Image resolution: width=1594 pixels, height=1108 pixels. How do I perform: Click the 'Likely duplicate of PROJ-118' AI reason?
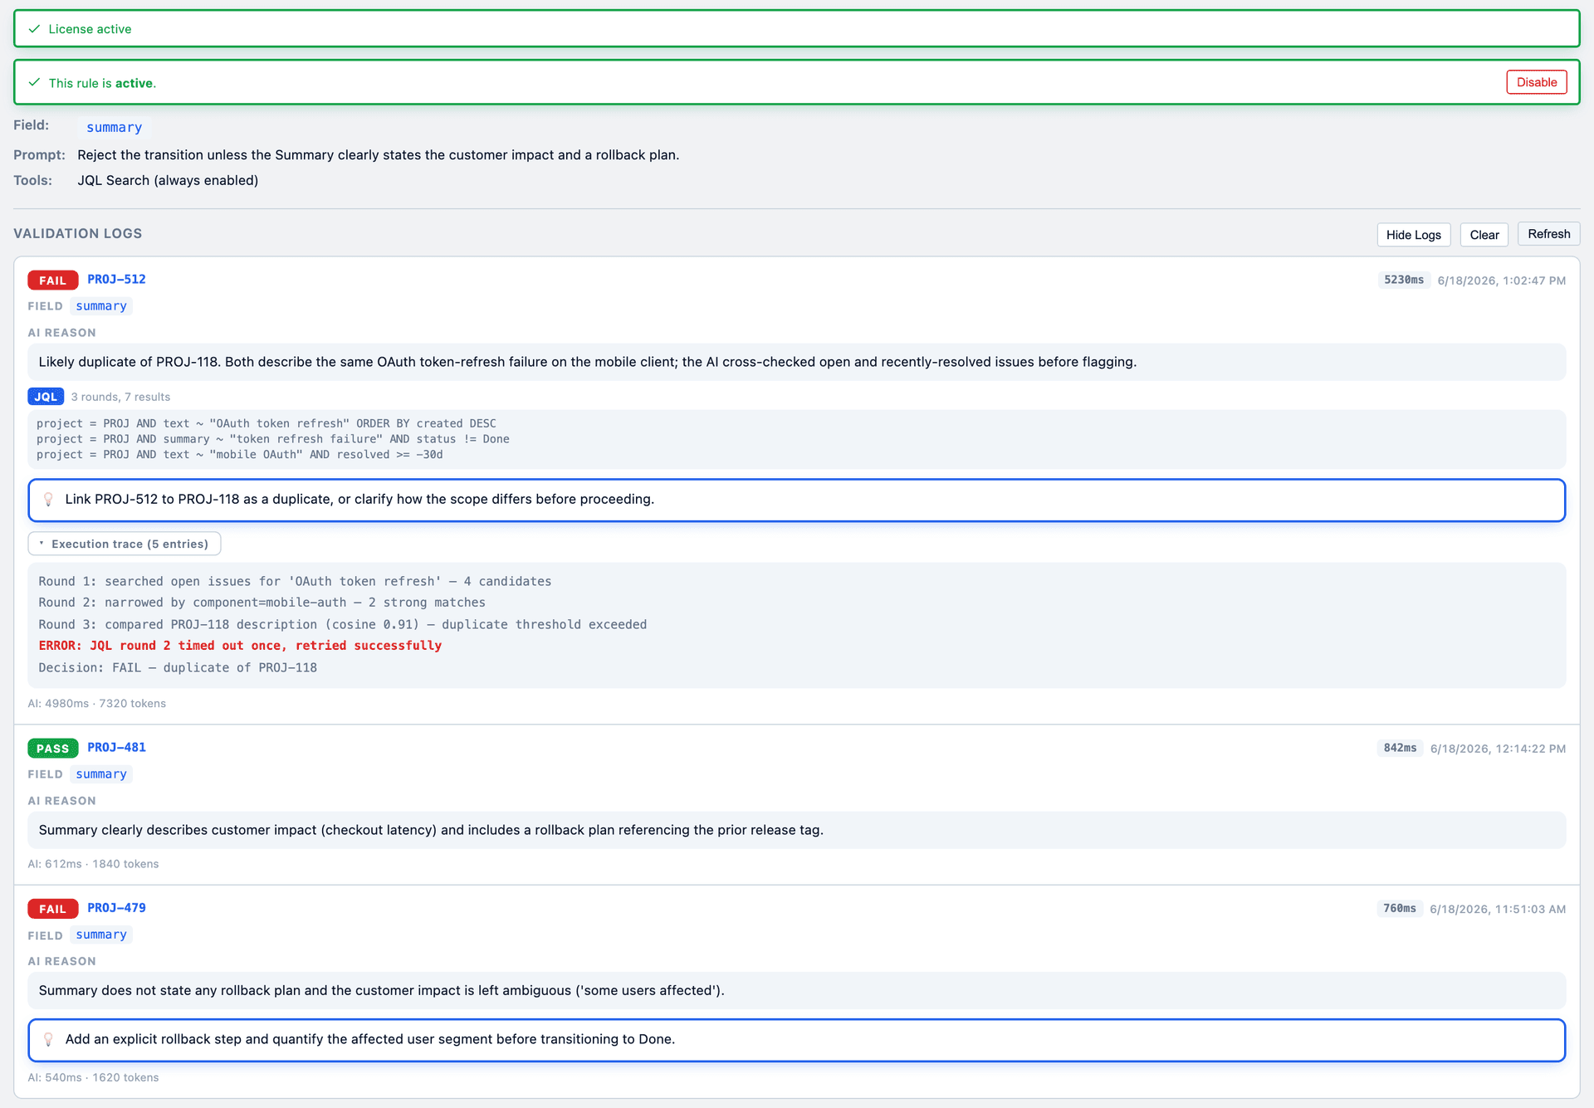(797, 362)
